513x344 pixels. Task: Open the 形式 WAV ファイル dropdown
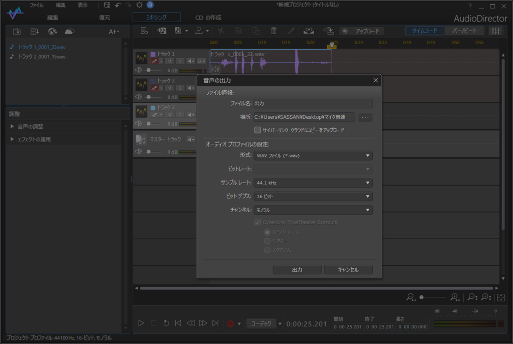tap(313, 155)
